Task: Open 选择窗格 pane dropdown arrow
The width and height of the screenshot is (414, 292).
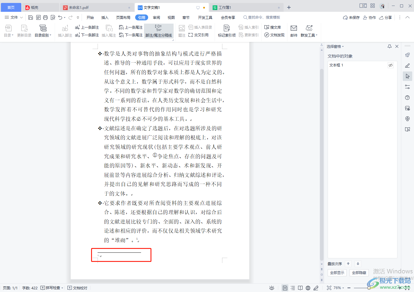Action: coord(343,47)
